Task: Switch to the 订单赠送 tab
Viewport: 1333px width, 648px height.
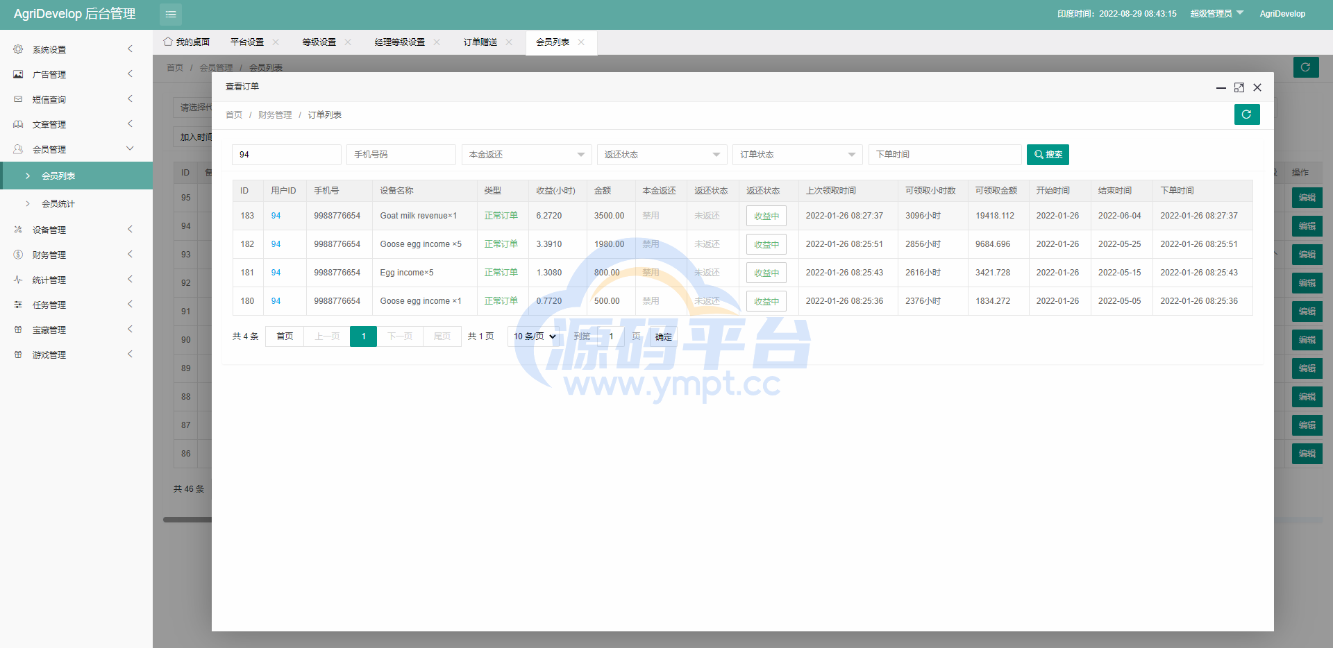Action: coord(480,42)
